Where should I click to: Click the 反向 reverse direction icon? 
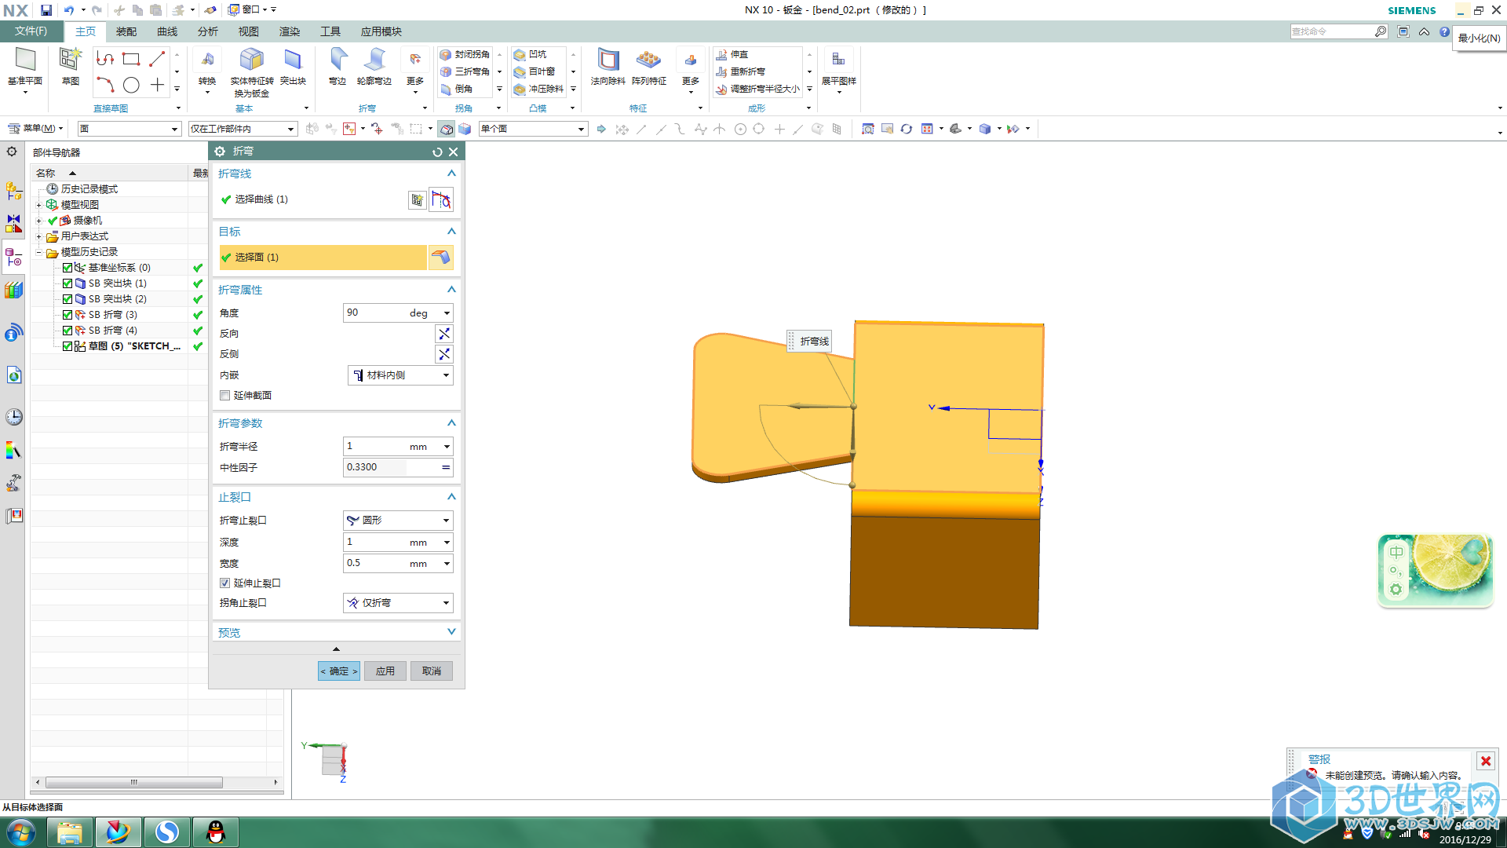[444, 334]
